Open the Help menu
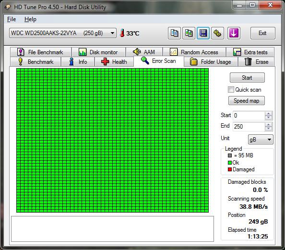 (30, 19)
